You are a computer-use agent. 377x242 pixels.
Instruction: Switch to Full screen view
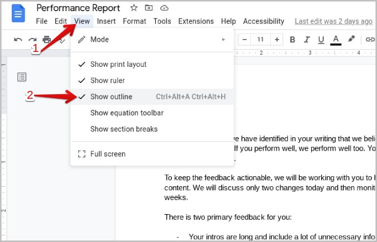coord(152,154)
